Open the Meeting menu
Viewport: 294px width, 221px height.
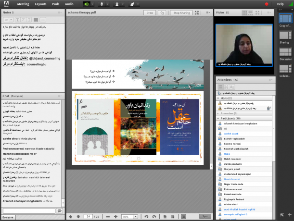[23, 4]
